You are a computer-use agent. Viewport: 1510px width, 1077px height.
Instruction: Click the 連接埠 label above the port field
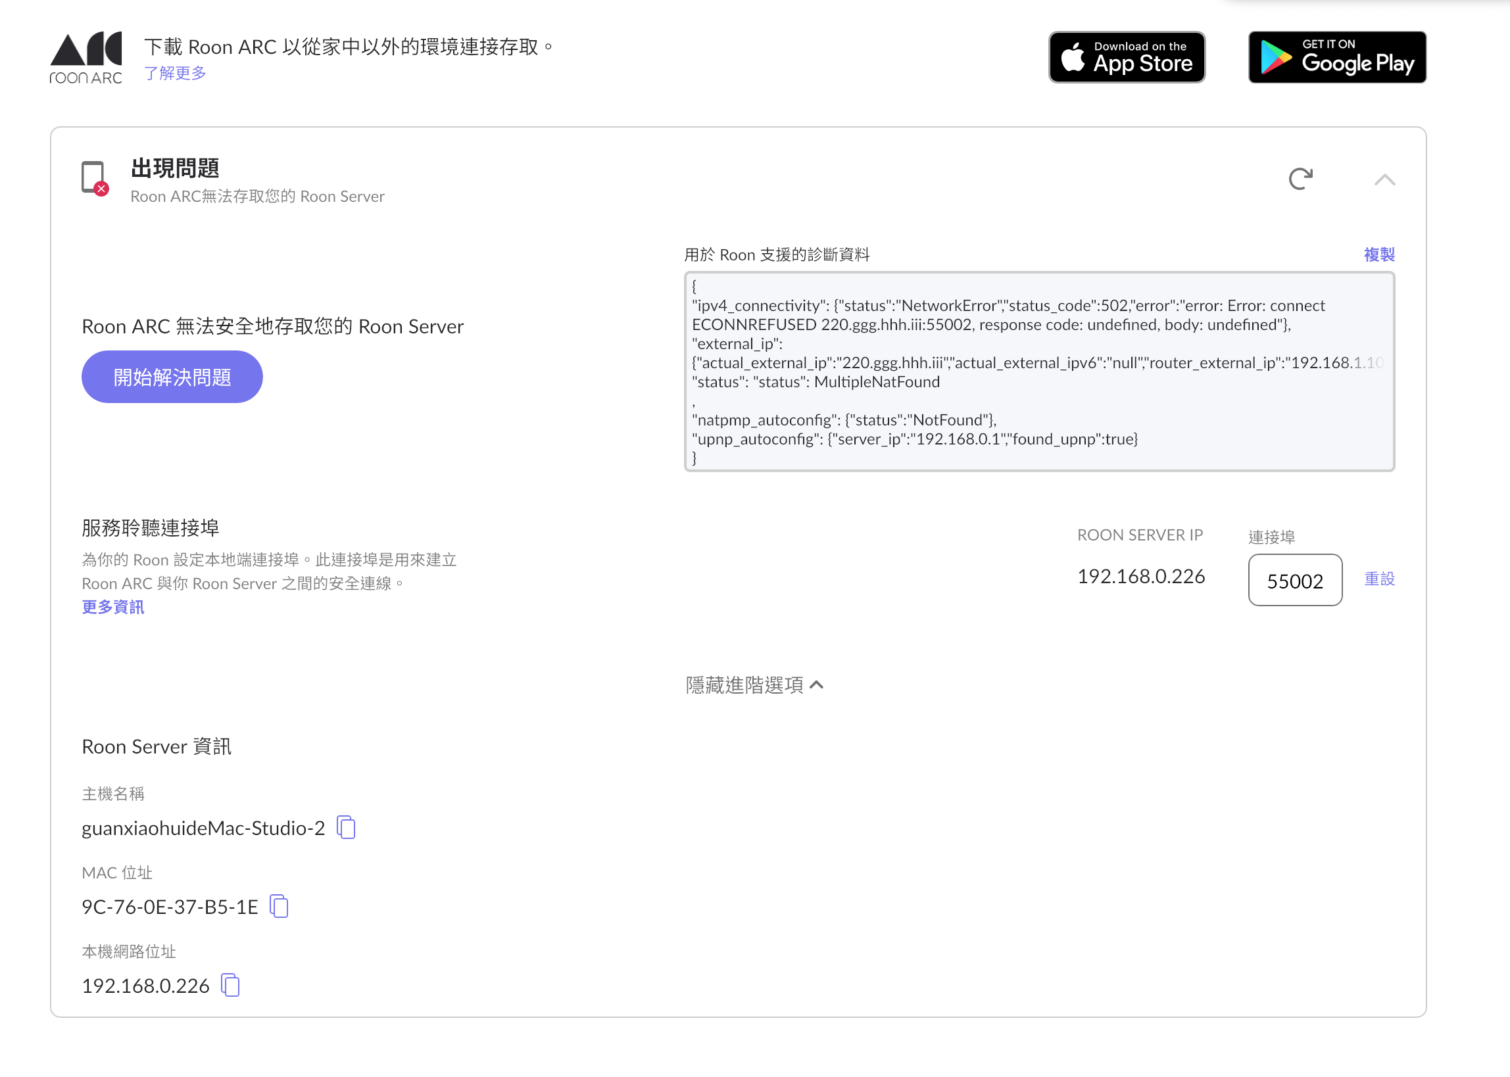click(1271, 537)
